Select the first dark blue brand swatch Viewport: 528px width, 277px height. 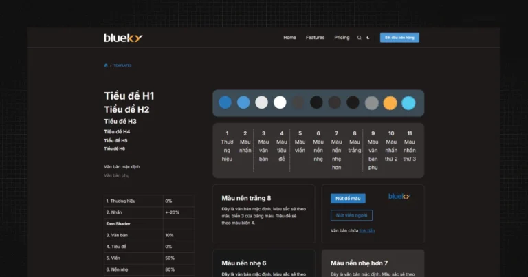(225, 102)
